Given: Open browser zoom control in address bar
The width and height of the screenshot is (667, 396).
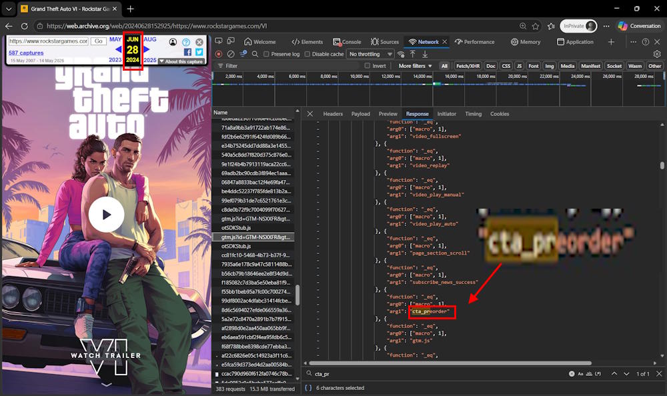Looking at the screenshot, I should pos(523,26).
